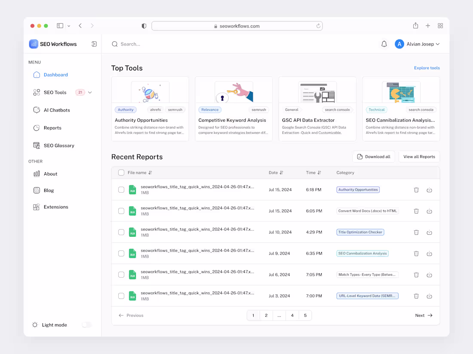Click View all Reports button
473x354 pixels.
tap(419, 157)
